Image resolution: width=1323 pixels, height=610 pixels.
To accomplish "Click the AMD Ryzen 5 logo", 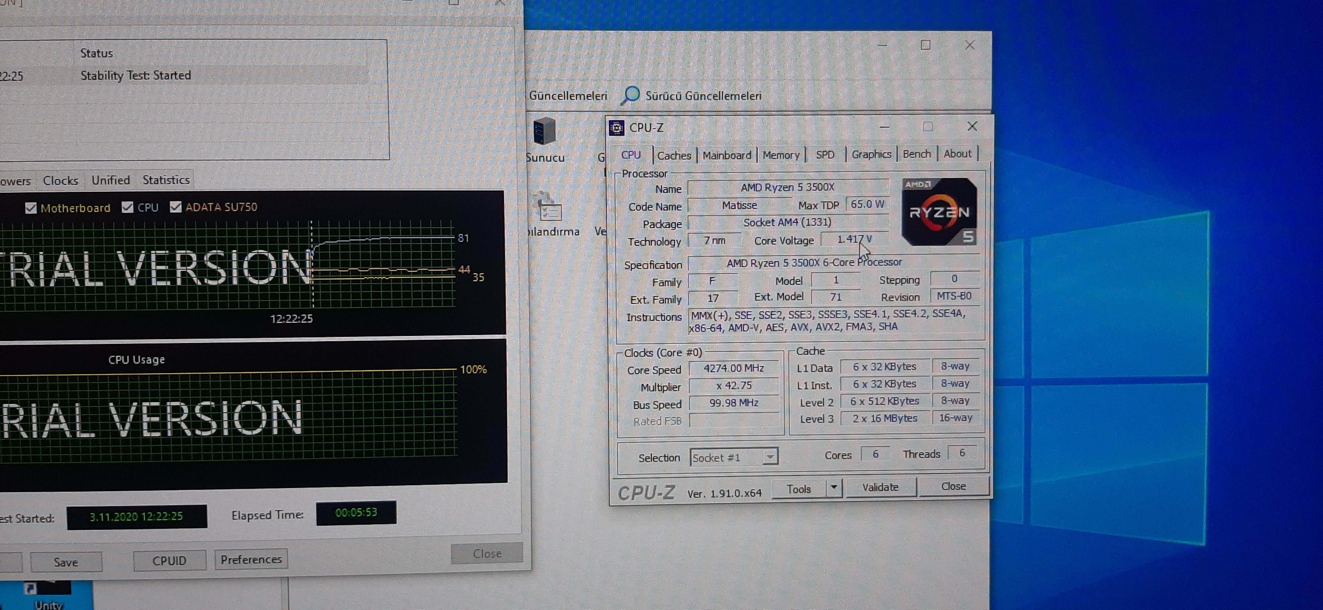I will [x=939, y=212].
